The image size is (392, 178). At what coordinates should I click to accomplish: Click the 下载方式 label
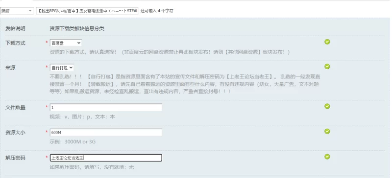[15, 43]
